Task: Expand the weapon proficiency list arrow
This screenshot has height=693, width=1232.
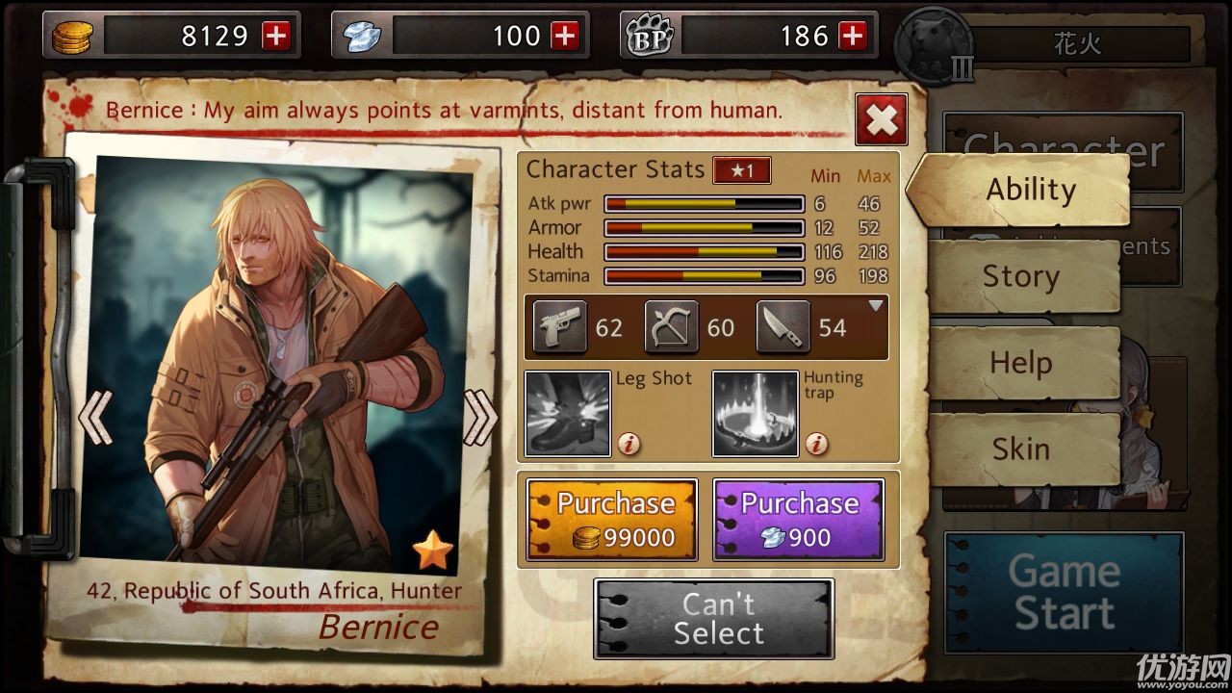Action: pos(876,306)
